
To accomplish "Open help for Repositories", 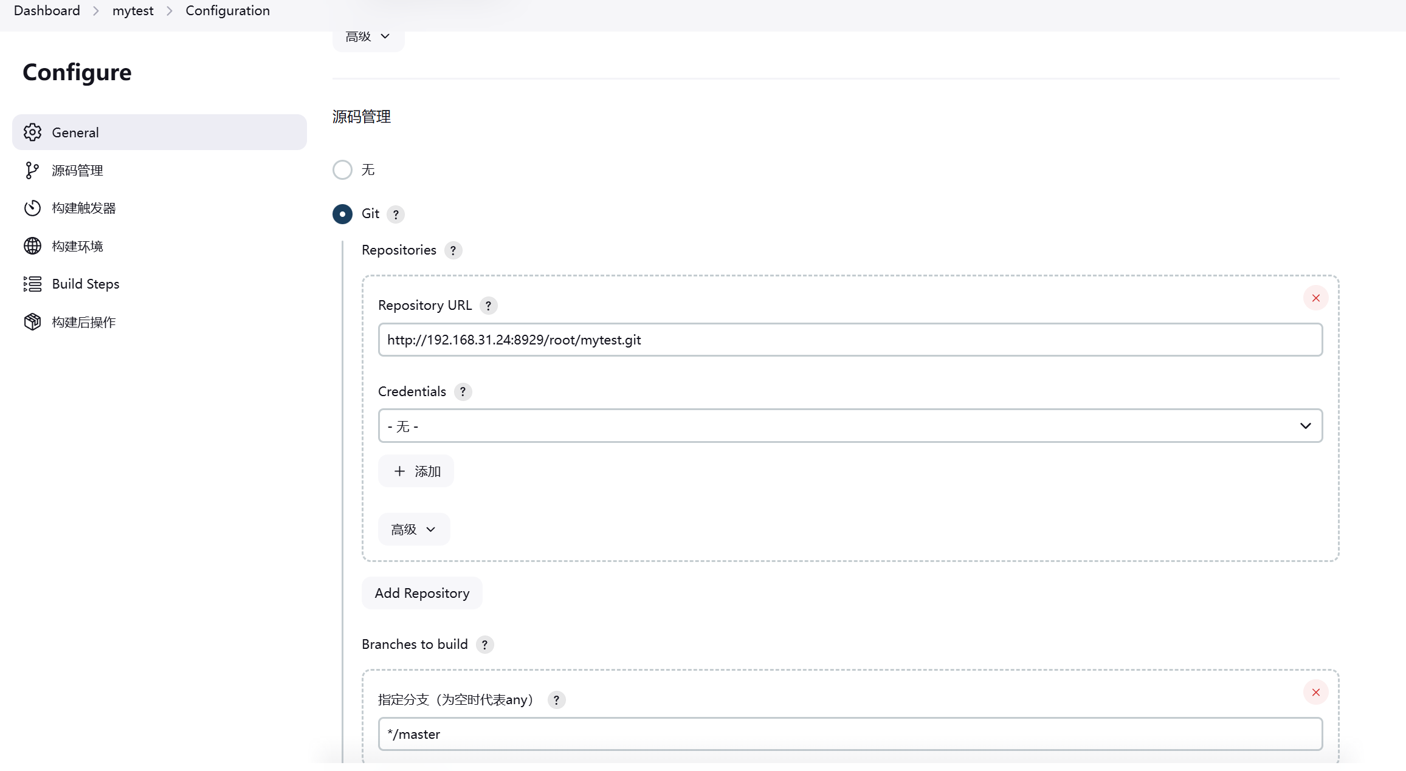I will point(453,250).
